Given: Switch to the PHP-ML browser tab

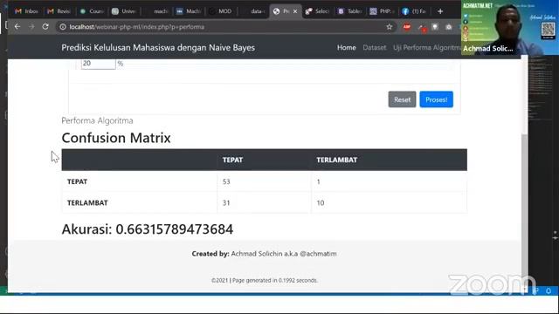Looking at the screenshot, I should click(382, 11).
